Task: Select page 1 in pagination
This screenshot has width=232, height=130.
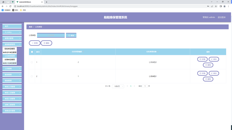Action: pyautogui.click(x=131, y=86)
